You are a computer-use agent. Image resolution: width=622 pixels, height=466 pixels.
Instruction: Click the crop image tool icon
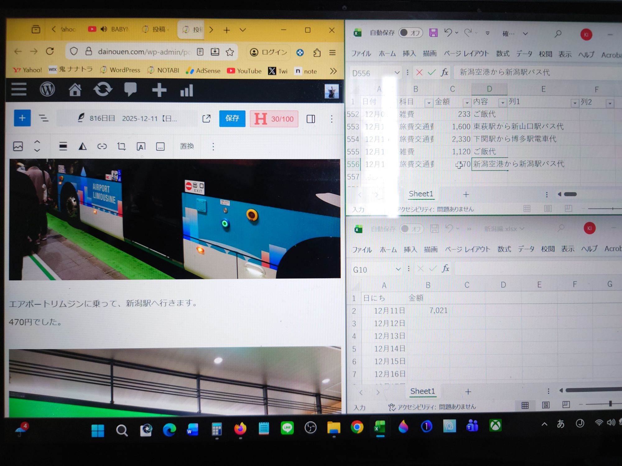pos(122,146)
